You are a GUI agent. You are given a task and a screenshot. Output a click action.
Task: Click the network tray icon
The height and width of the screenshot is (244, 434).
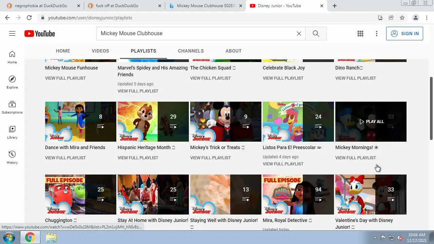pyautogui.click(x=392, y=238)
